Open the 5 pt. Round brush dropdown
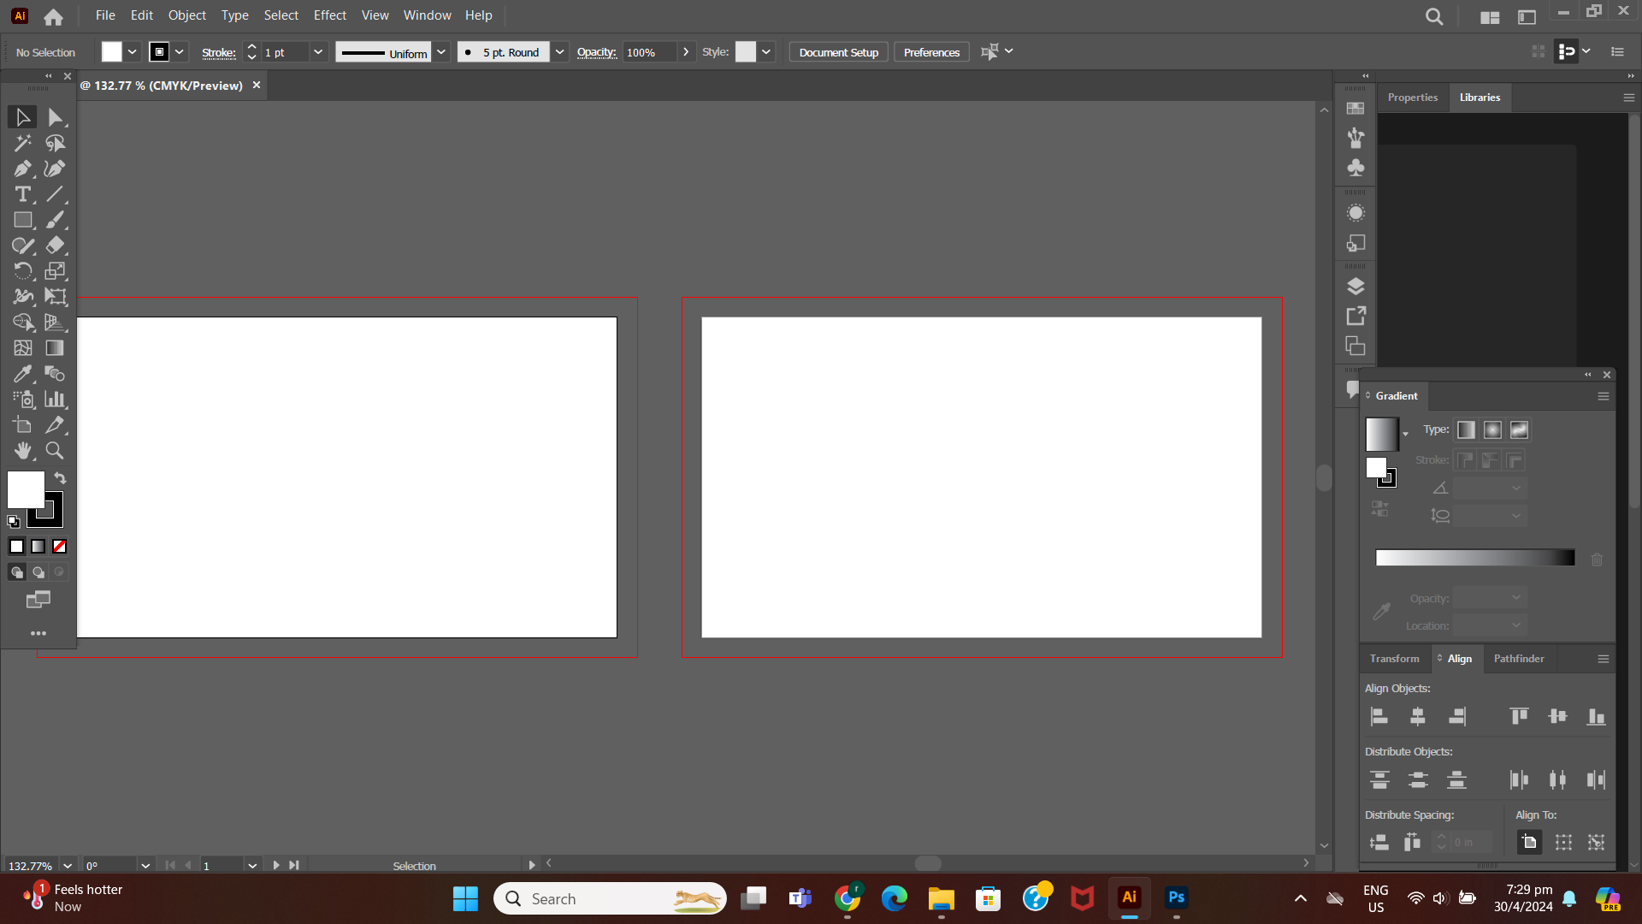The width and height of the screenshot is (1642, 924). coord(560,52)
